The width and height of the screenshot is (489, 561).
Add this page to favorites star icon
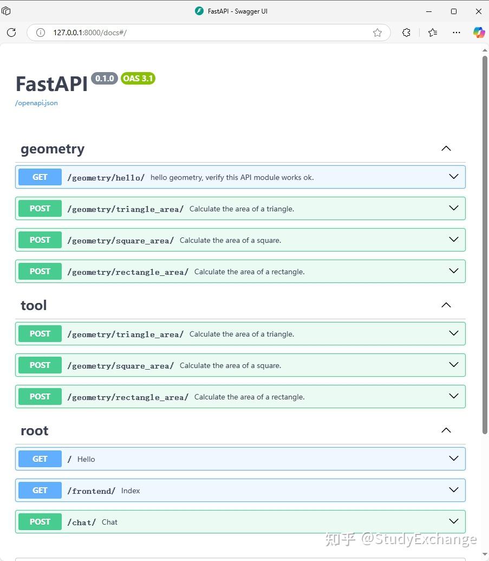click(377, 33)
